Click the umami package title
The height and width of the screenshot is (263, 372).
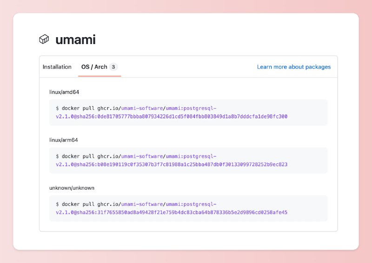[75, 39]
